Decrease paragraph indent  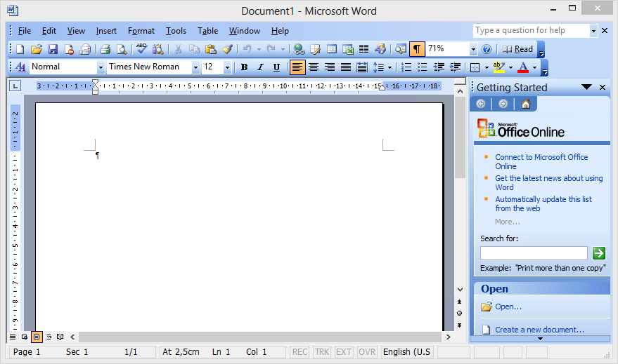click(x=439, y=67)
